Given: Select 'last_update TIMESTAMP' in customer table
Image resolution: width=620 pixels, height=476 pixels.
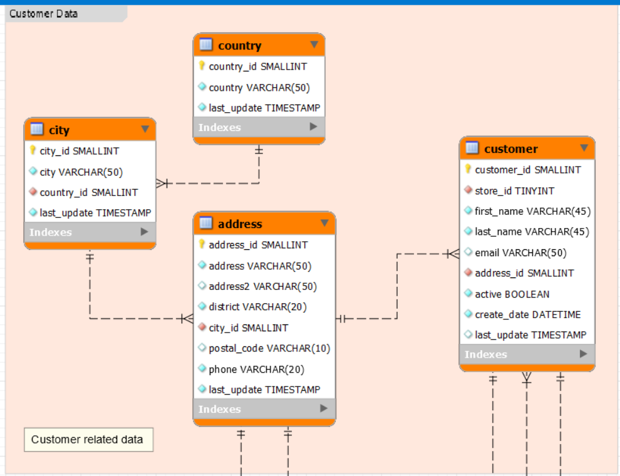Looking at the screenshot, I should 530,335.
